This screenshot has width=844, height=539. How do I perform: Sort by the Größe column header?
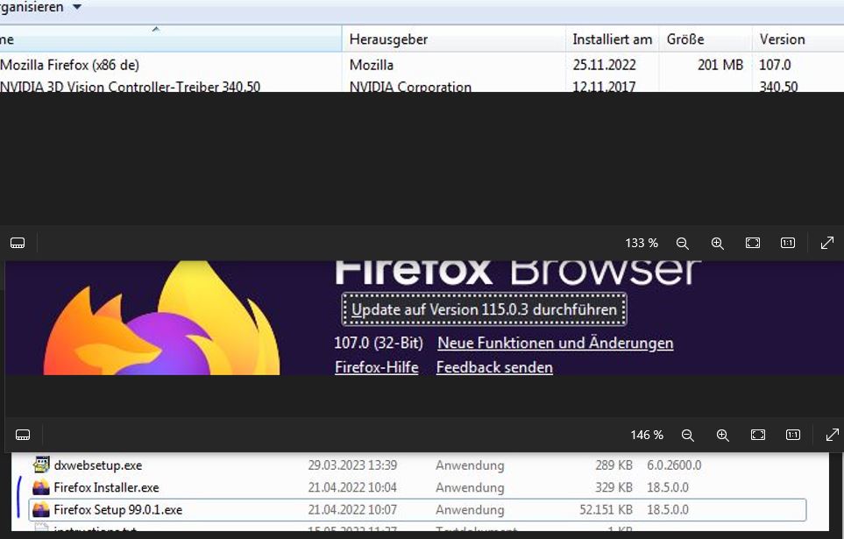click(x=706, y=39)
